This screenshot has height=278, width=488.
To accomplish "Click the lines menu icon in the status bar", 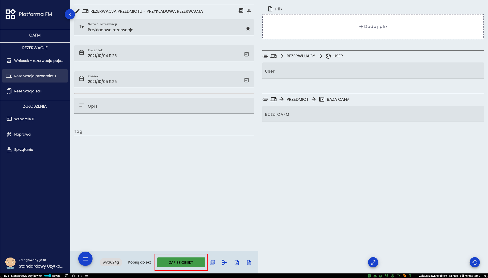I will [x=87, y=276].
